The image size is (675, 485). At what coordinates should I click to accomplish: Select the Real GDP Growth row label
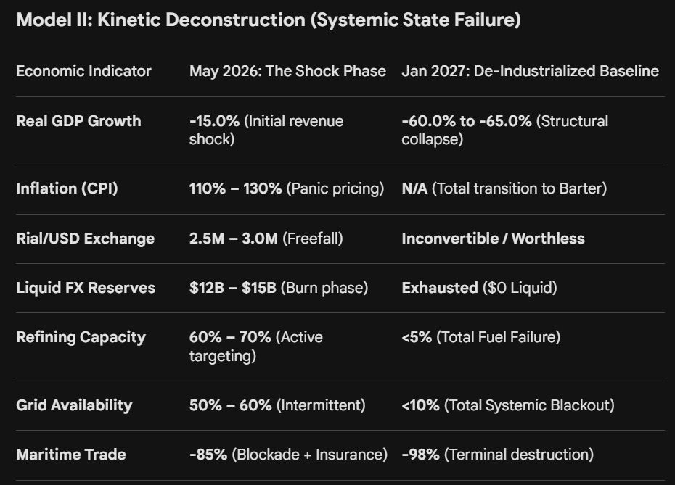coord(78,121)
